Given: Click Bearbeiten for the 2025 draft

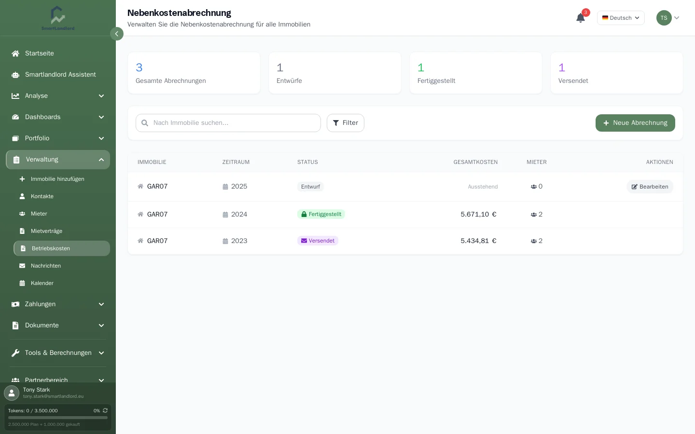Looking at the screenshot, I should 650,187.
